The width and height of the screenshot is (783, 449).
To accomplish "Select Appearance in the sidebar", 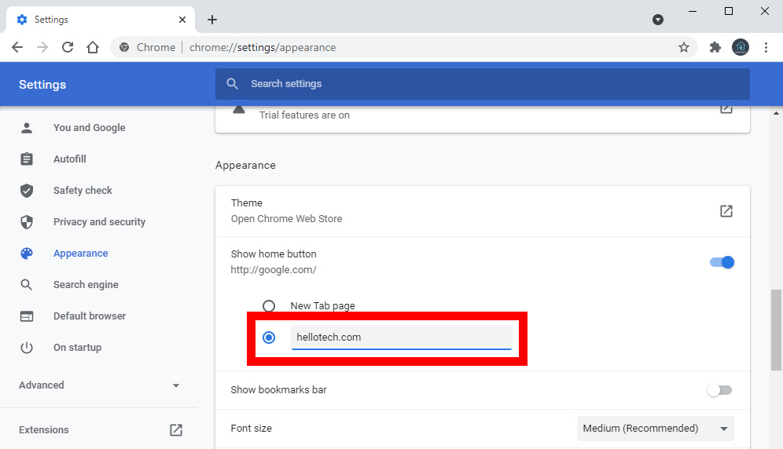I will coord(81,254).
